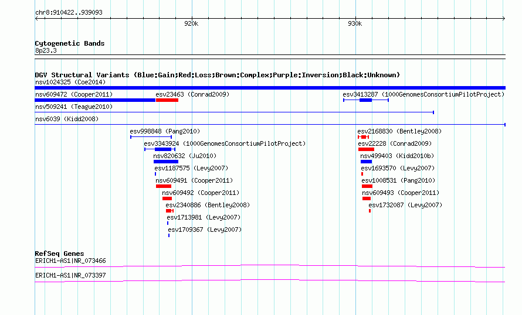Open variant nsv609472 (Cooper2011) label

click(x=73, y=94)
